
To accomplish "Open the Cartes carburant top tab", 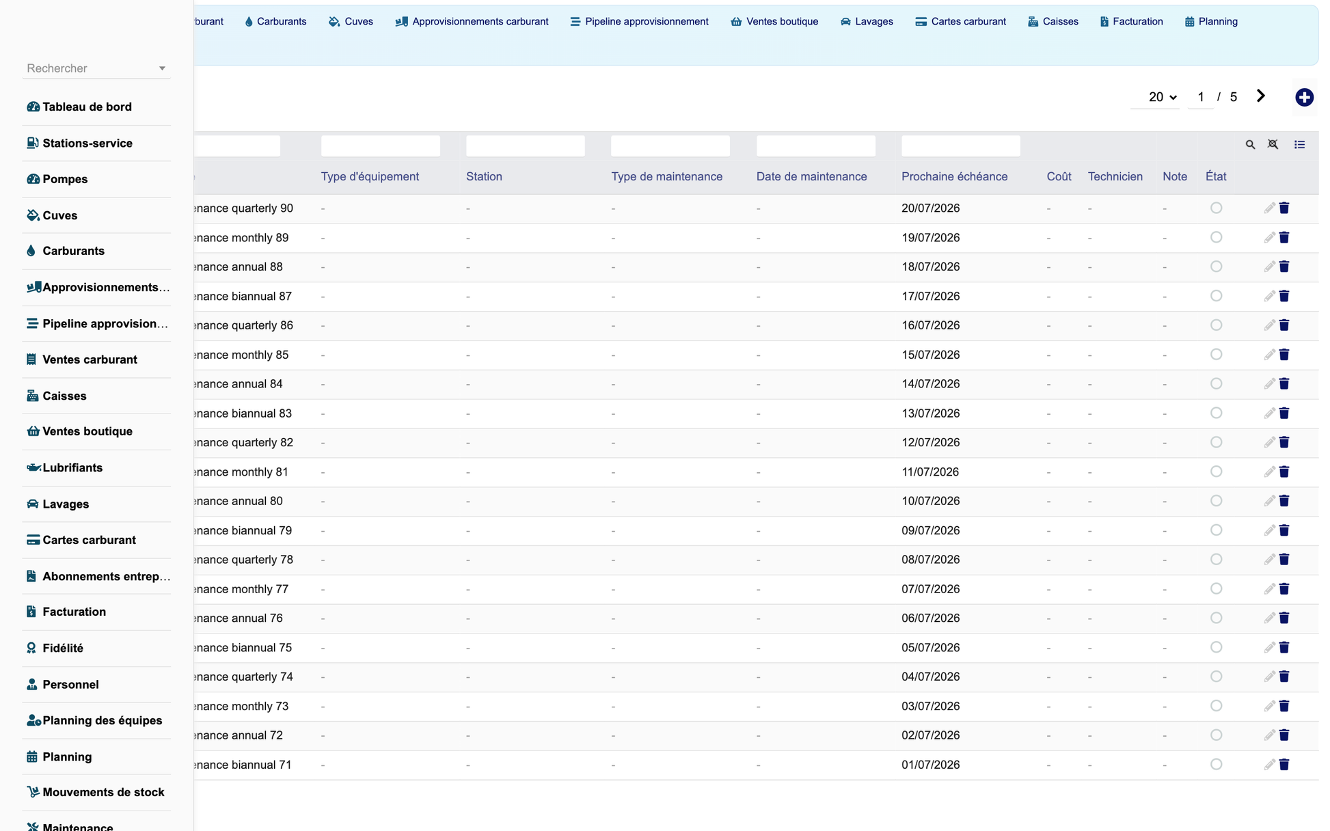I will click(x=961, y=21).
